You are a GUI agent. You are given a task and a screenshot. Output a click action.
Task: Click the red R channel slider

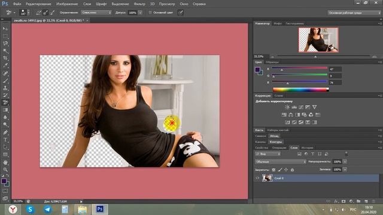(x=299, y=69)
